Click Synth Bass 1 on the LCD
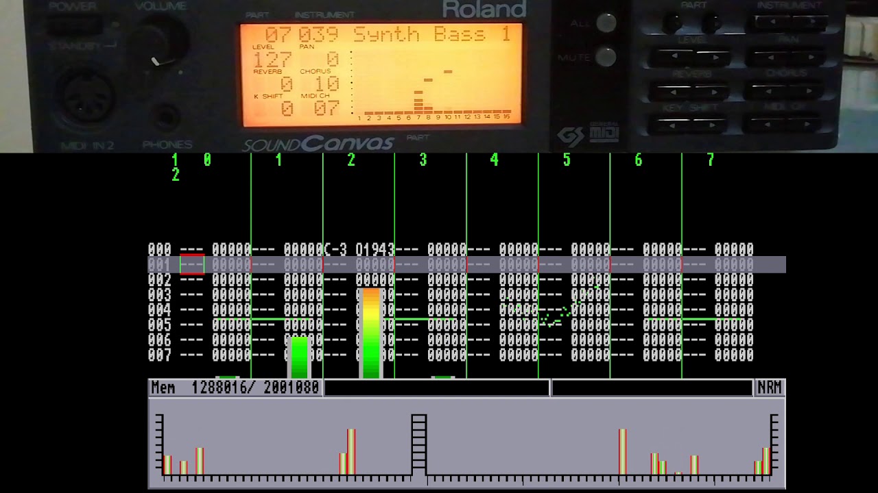 click(432, 34)
